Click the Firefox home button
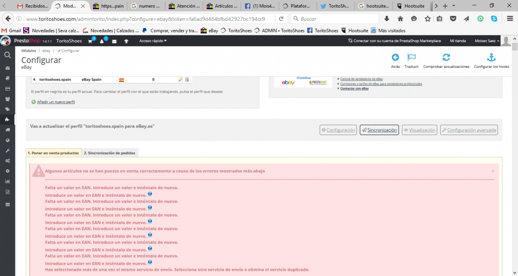Viewport: 518px width, 276px height. pos(400,19)
